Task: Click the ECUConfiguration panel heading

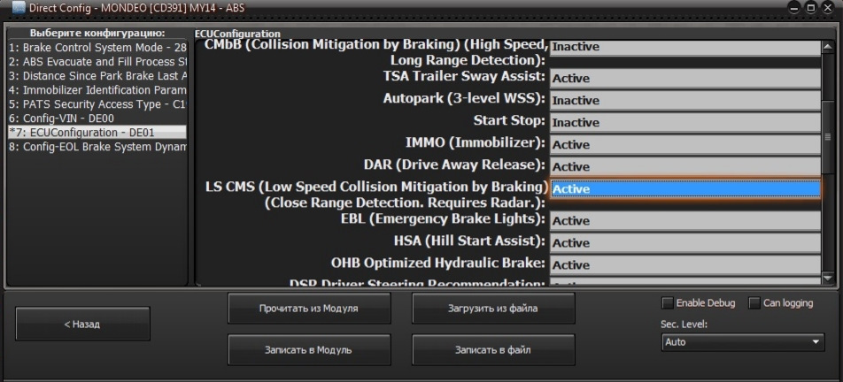Action: [x=237, y=34]
